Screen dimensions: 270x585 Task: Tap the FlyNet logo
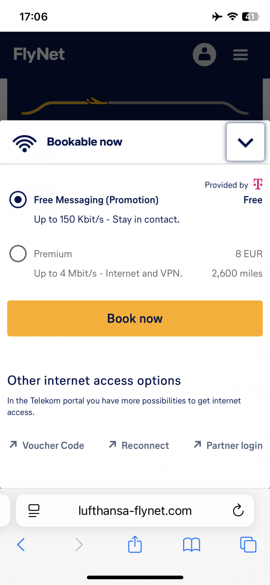click(39, 54)
